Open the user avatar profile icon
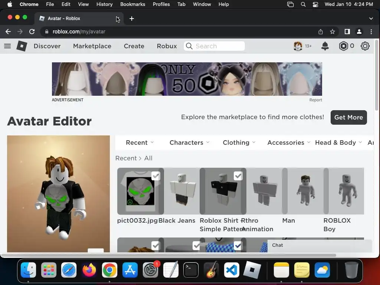The width and height of the screenshot is (380, 285). 298,46
